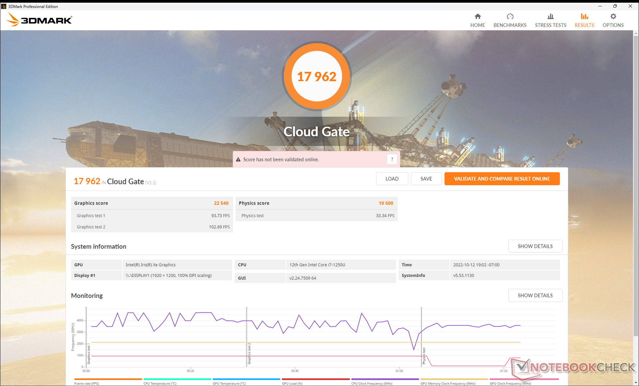Expand System information with Show Details
Image resolution: width=639 pixels, height=386 pixels.
pos(535,246)
